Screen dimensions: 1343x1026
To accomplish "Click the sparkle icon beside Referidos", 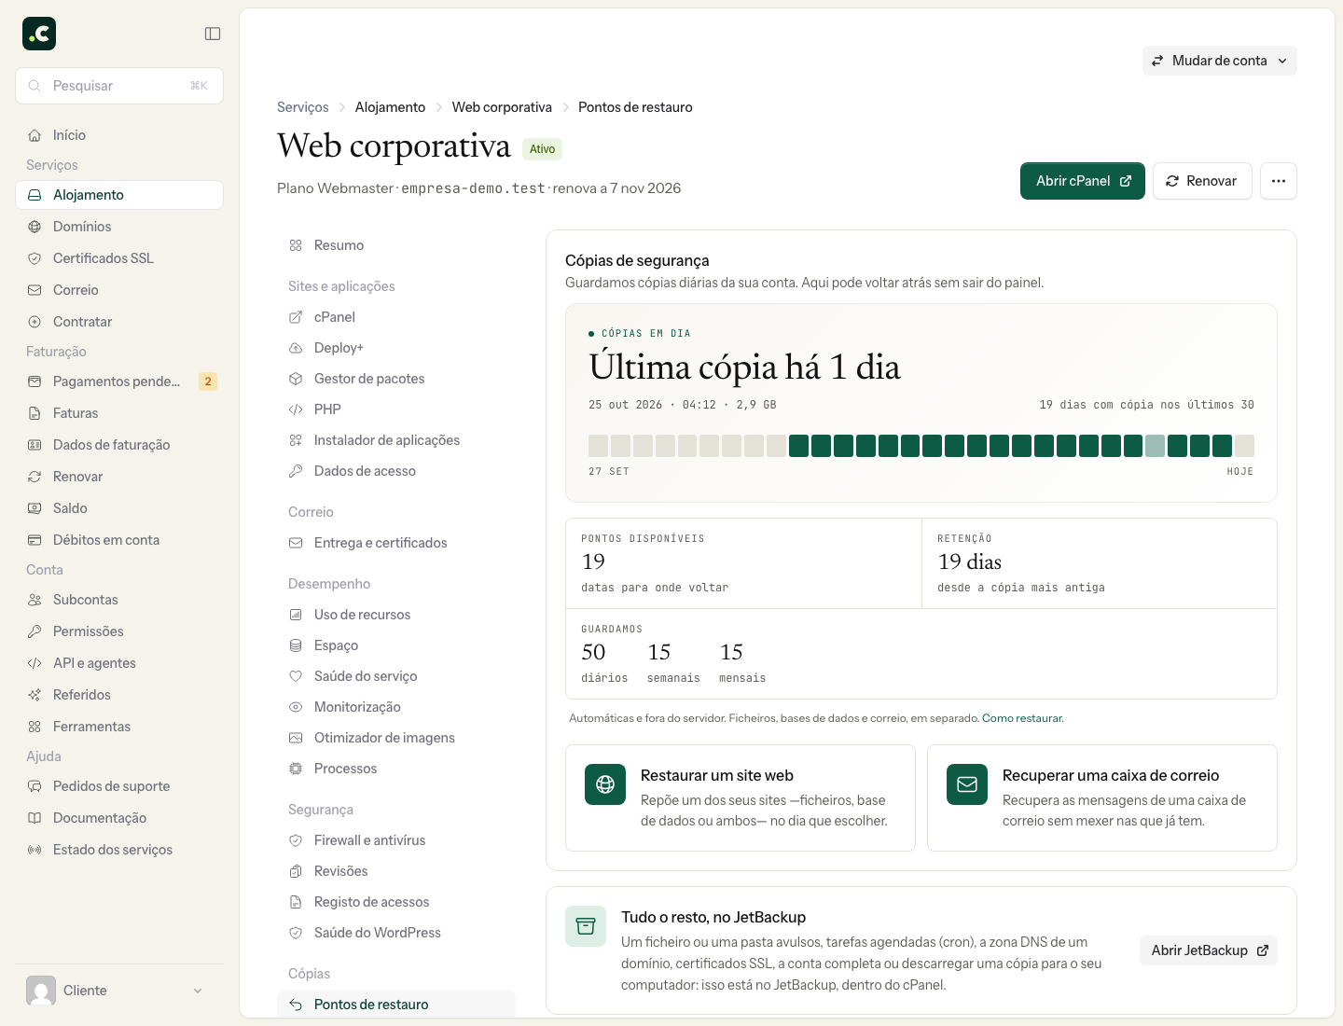I will coord(35,695).
